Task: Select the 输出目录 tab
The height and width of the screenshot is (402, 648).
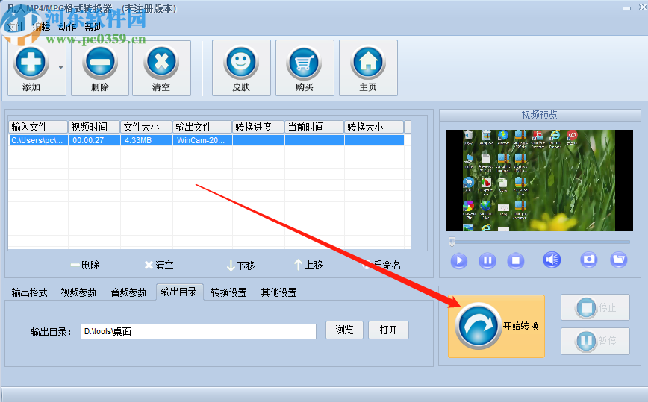Action: click(179, 292)
